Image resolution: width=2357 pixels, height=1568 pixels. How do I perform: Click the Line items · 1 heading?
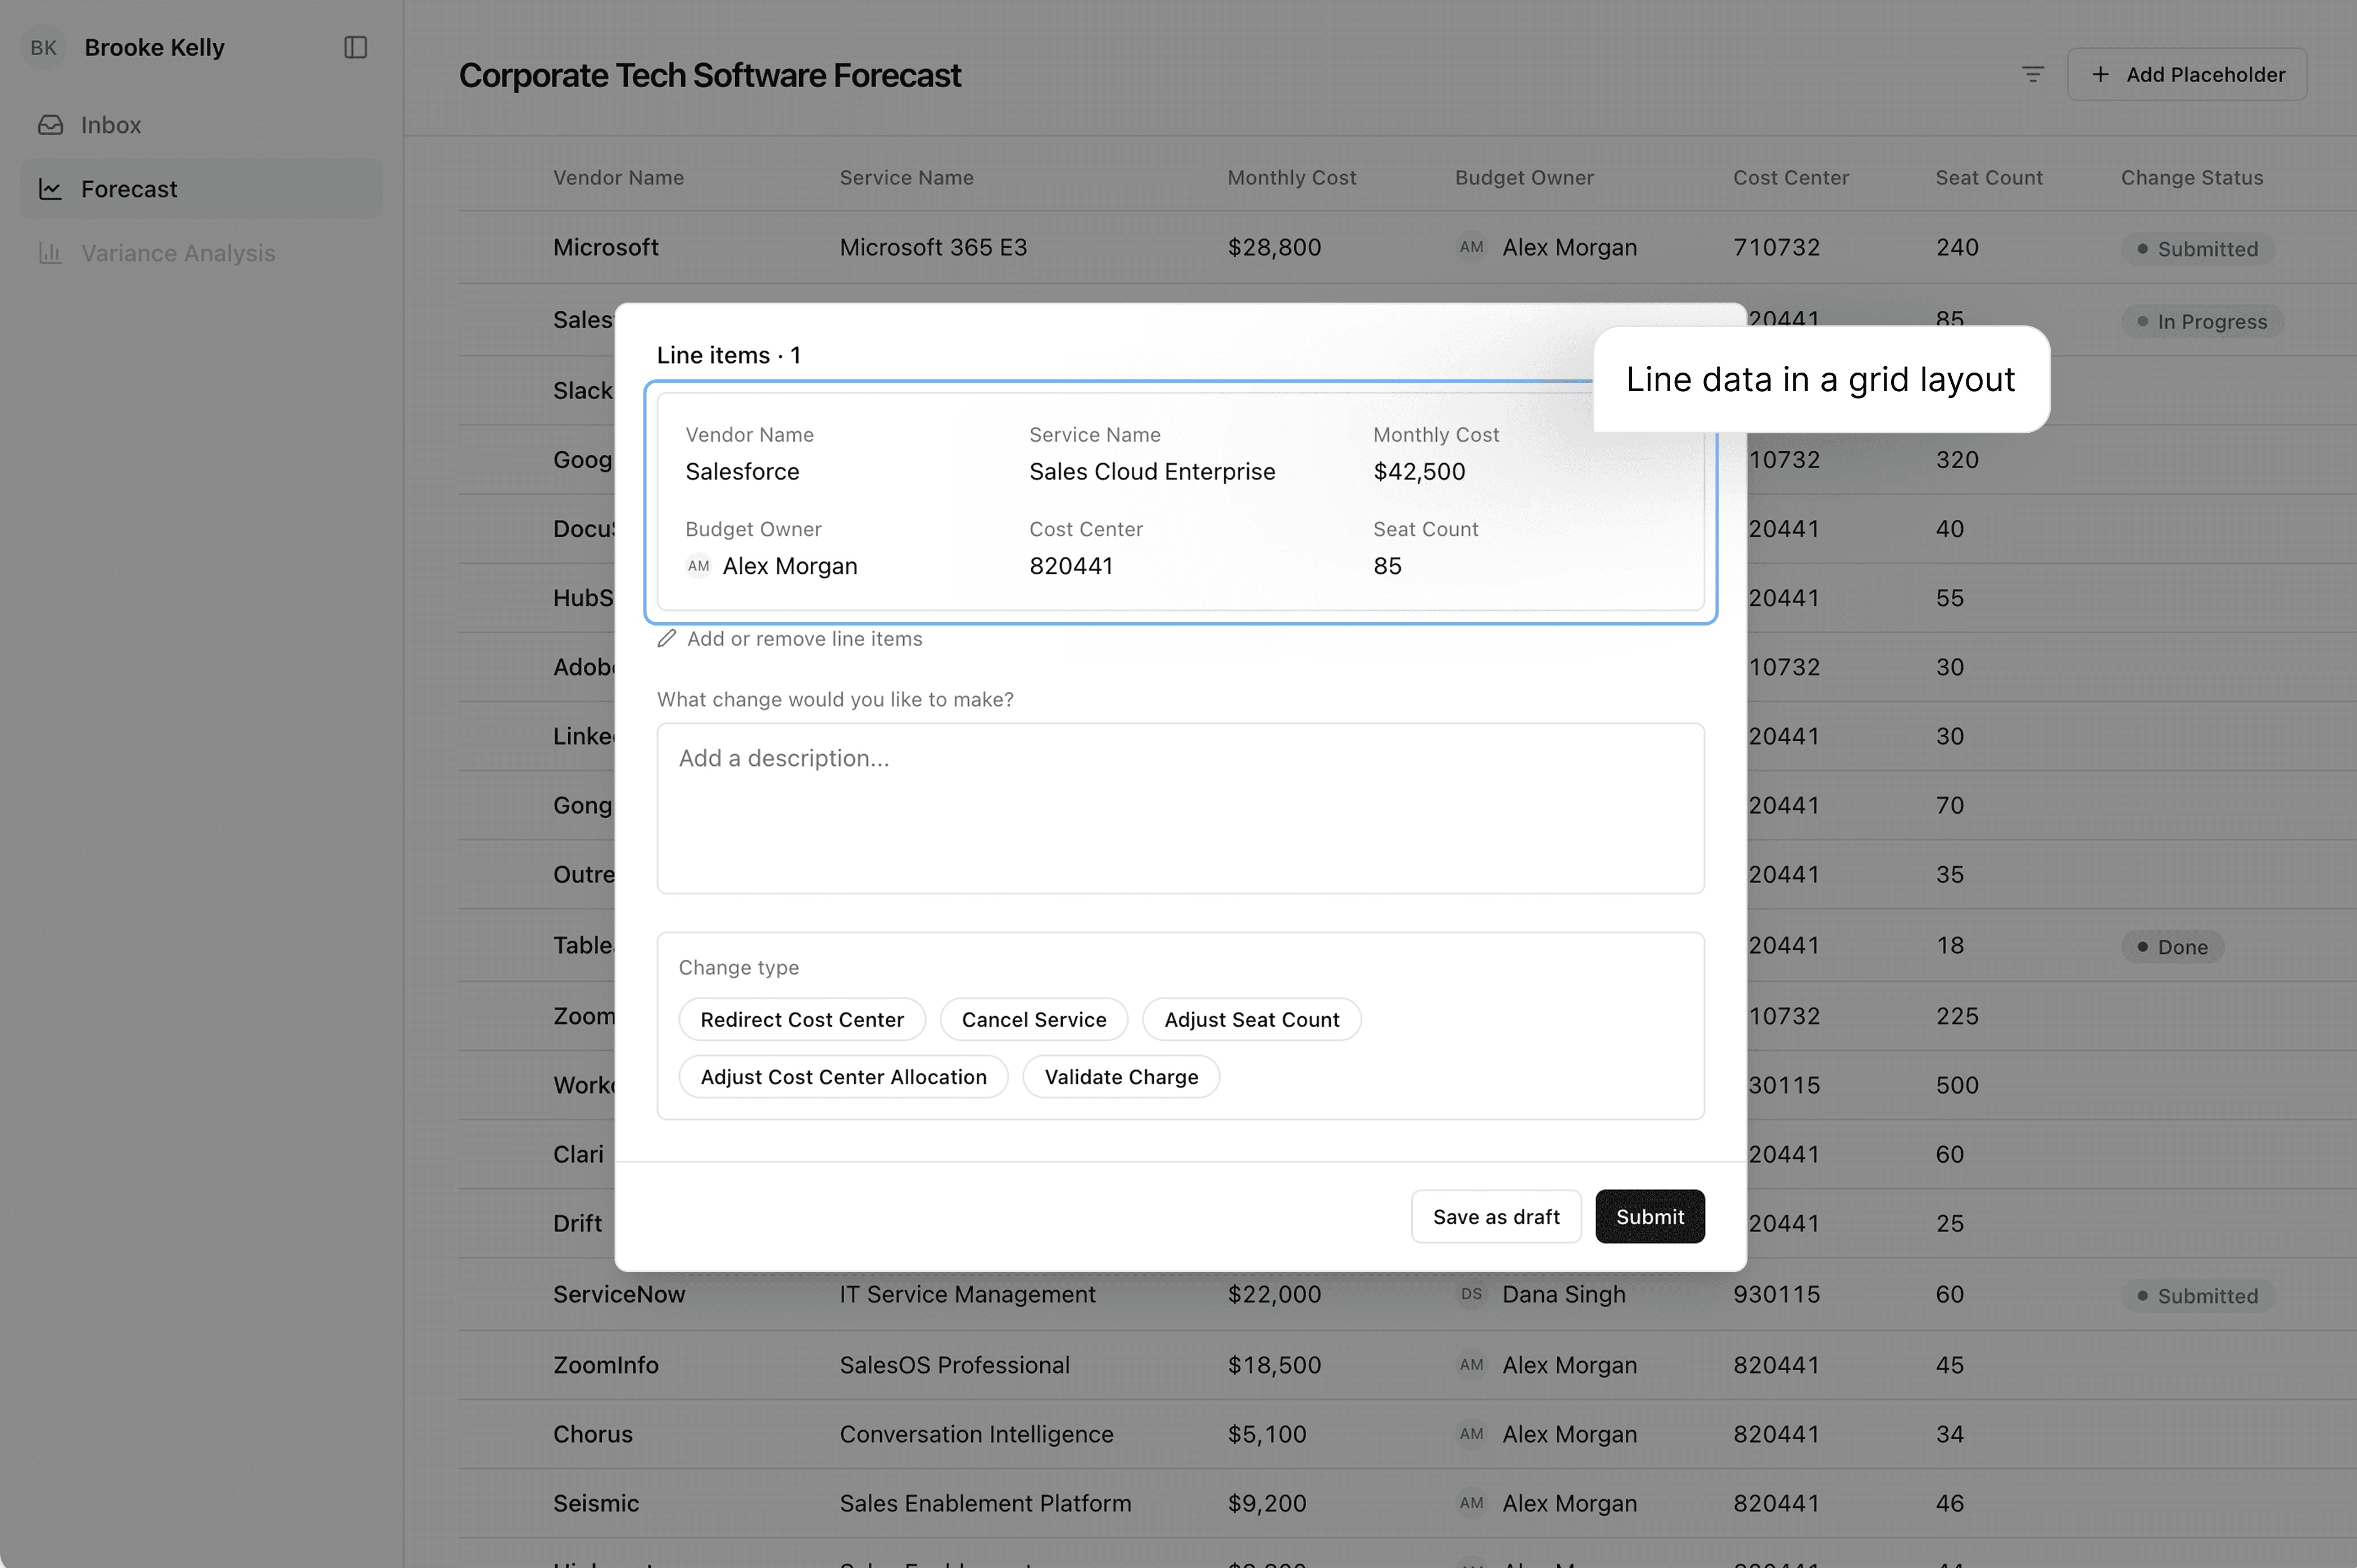[728, 355]
